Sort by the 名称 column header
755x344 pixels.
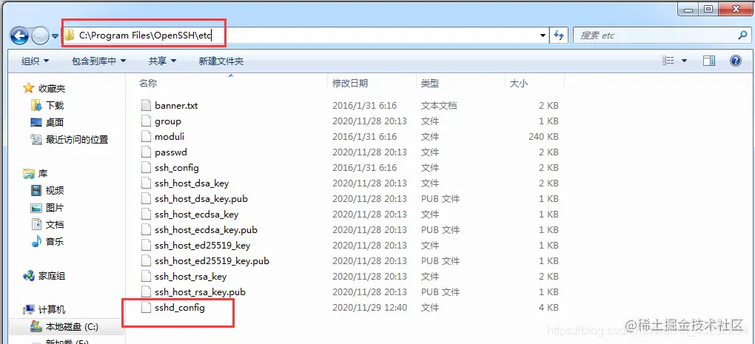coord(148,84)
